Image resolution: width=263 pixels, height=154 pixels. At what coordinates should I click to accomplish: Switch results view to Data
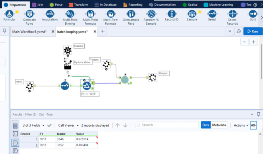tap(206, 125)
